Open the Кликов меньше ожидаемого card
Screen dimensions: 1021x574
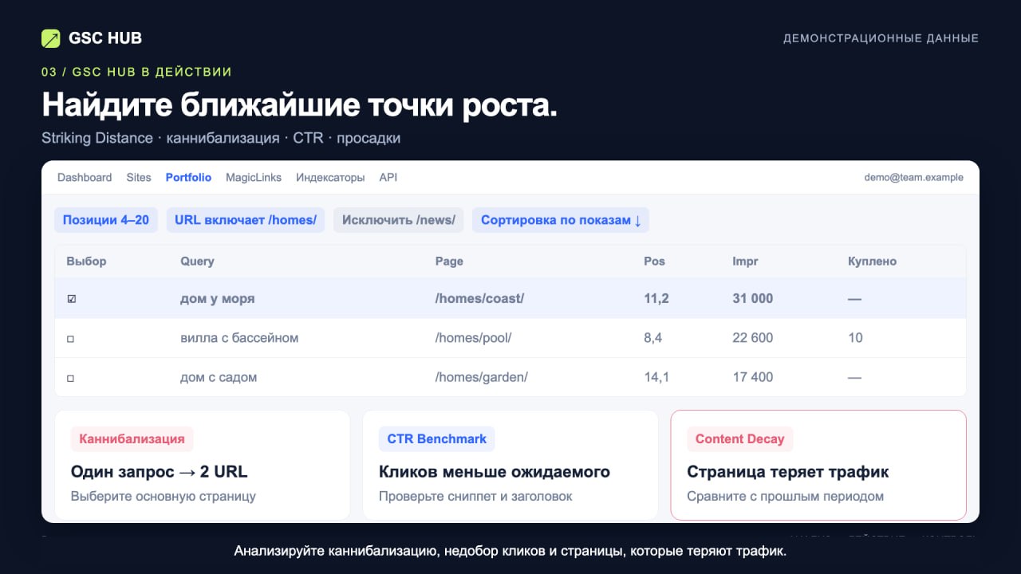click(x=510, y=466)
